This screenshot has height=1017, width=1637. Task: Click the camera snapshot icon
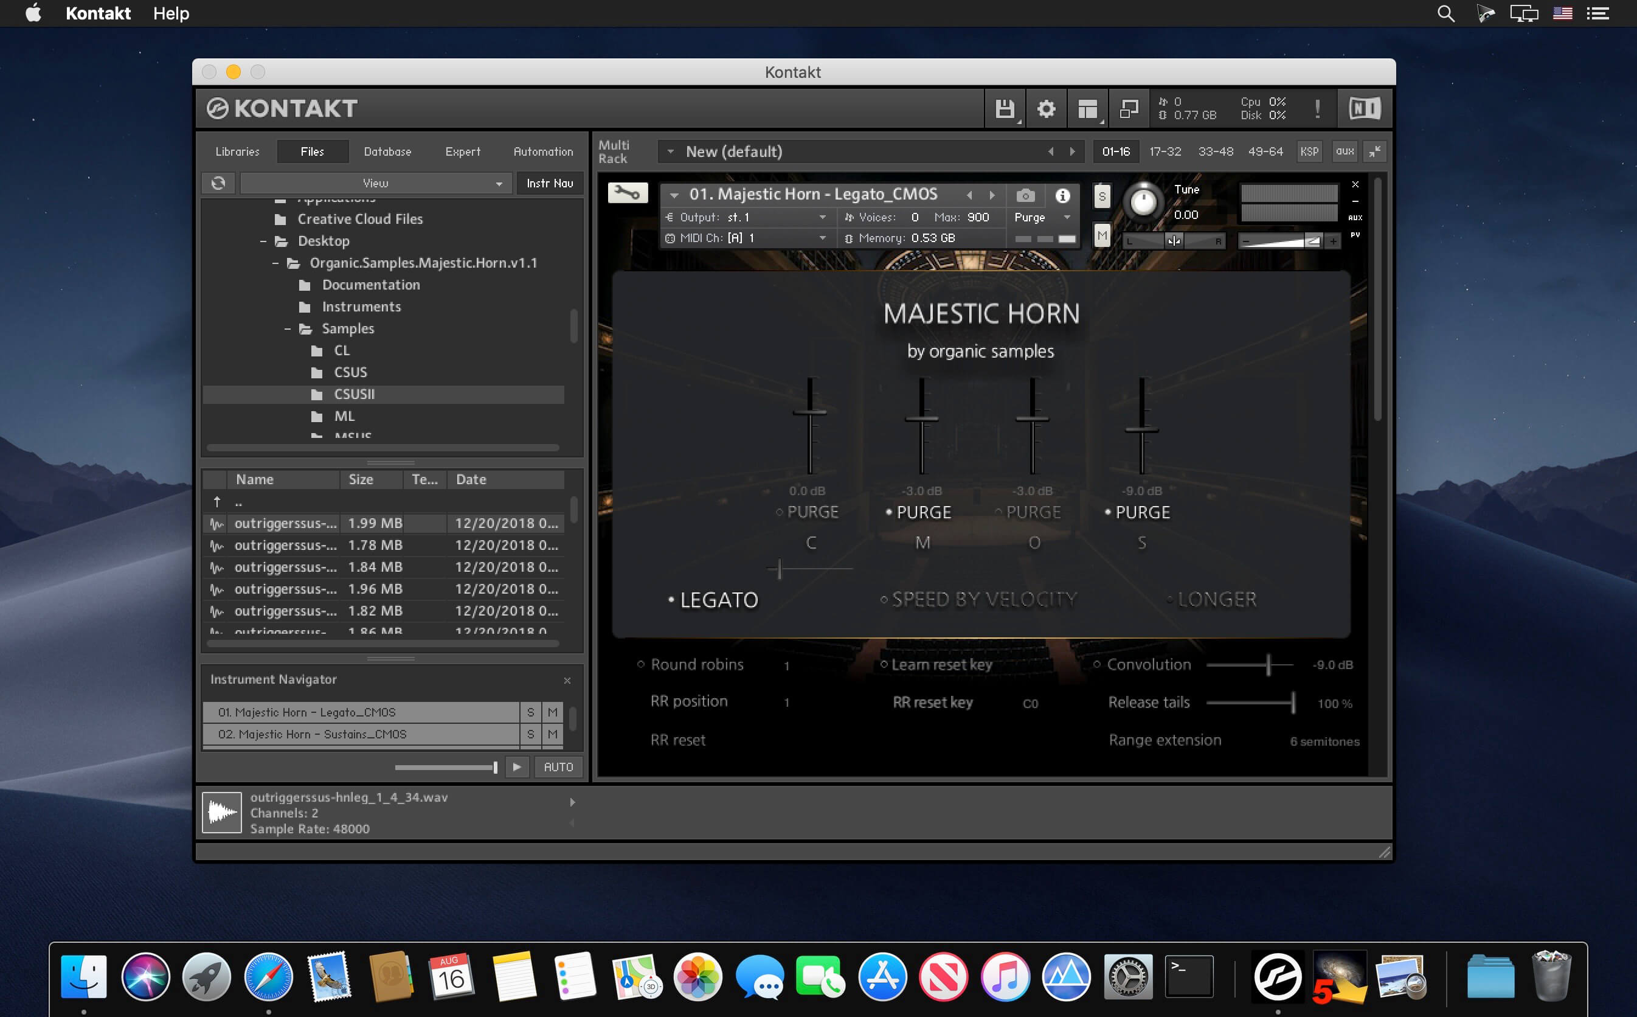[x=1025, y=195]
